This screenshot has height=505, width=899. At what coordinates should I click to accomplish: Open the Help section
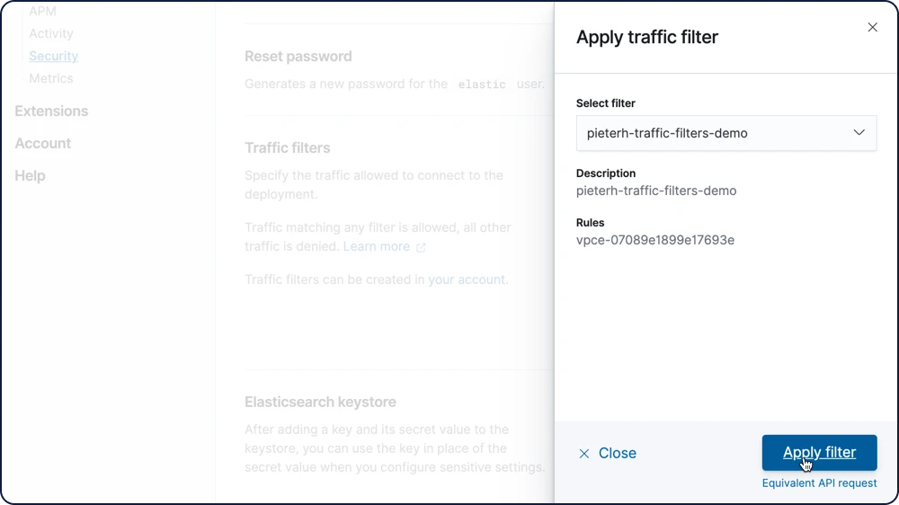[30, 176]
